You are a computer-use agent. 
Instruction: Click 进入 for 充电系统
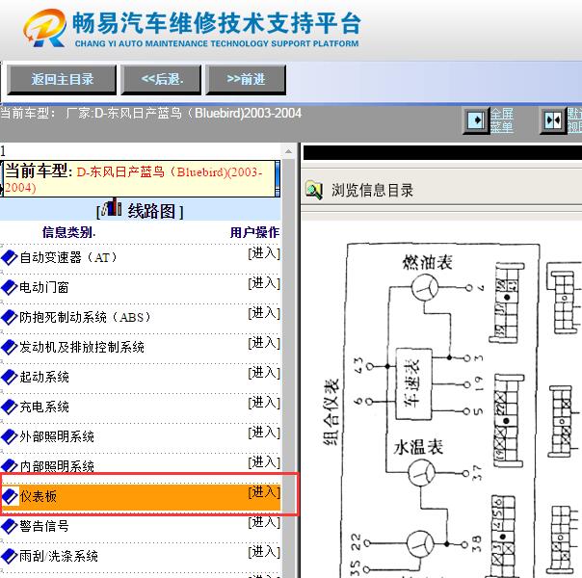coord(264,403)
